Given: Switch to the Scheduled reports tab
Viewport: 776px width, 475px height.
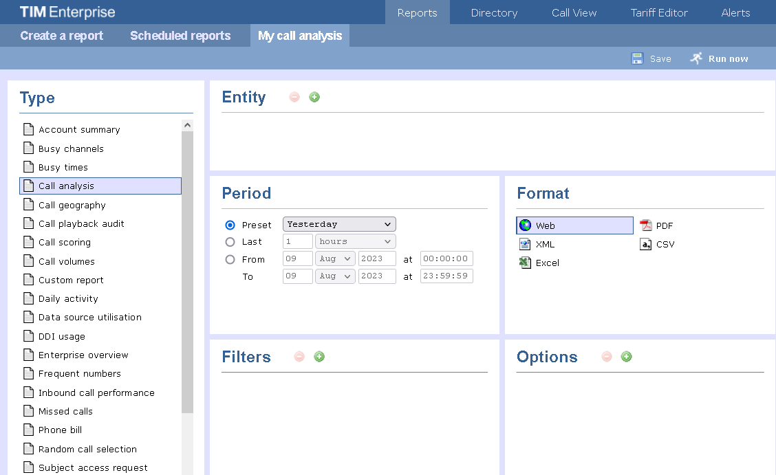Looking at the screenshot, I should [x=180, y=36].
